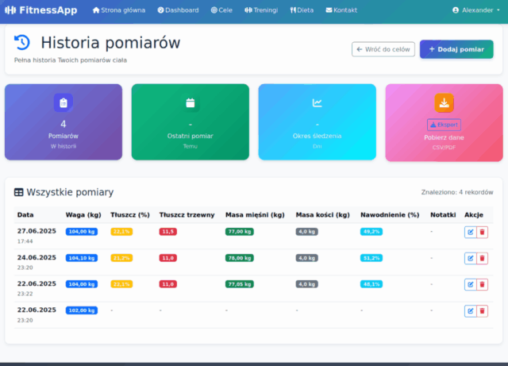Click the Data column header
This screenshot has width=508, height=366.
pyautogui.click(x=25, y=215)
